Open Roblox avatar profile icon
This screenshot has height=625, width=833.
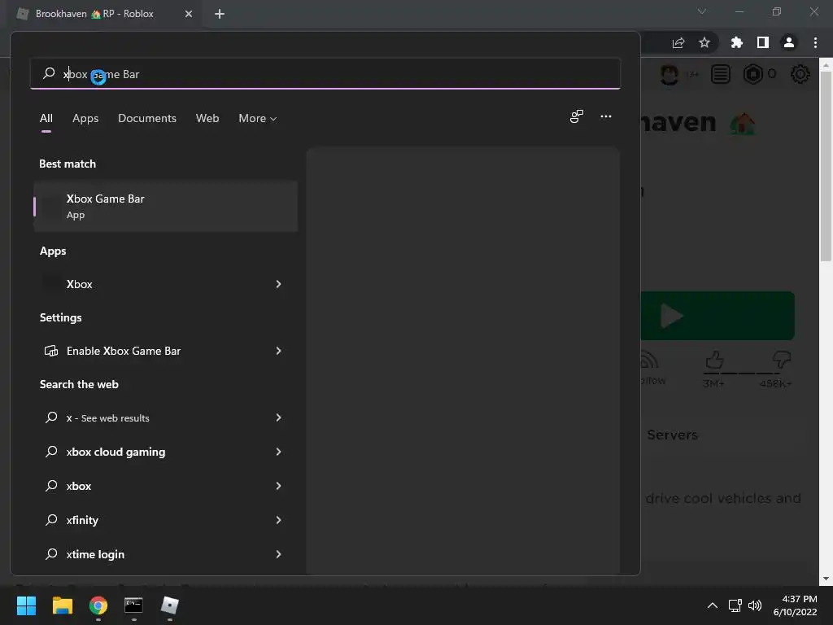pyautogui.click(x=669, y=74)
